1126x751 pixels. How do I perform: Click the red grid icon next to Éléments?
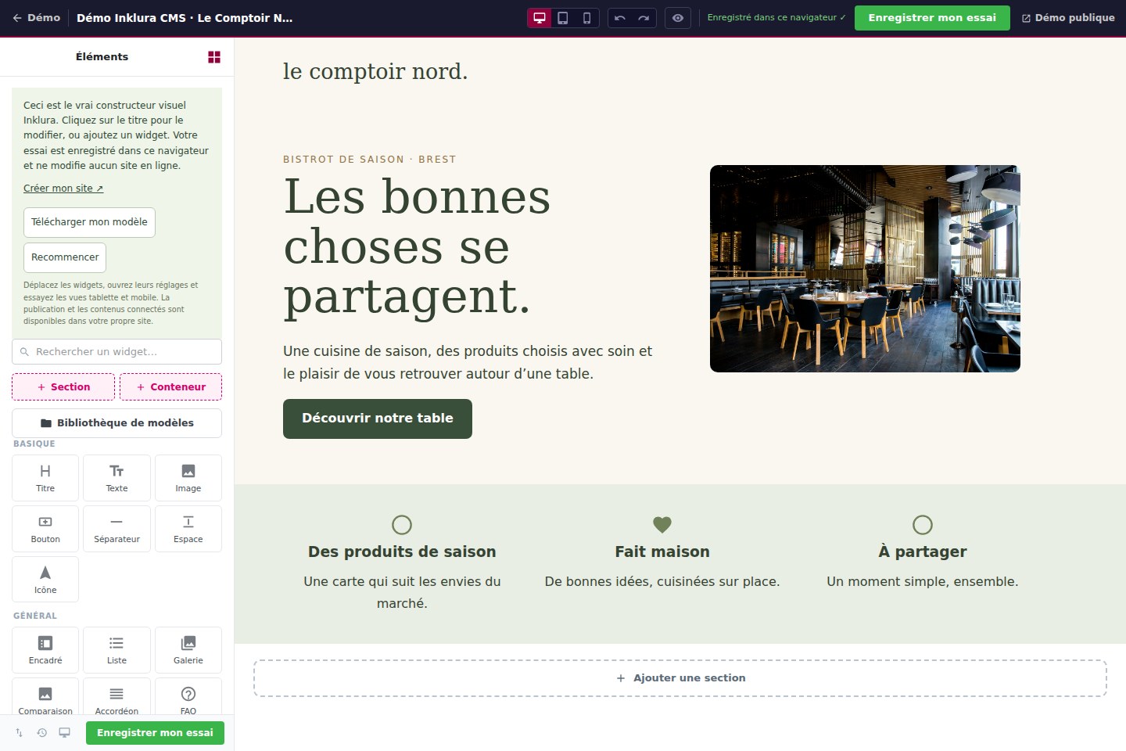point(214,57)
